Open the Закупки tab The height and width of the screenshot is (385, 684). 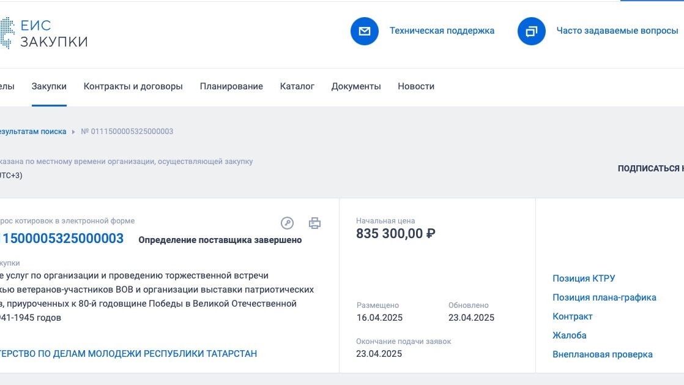[x=49, y=86]
